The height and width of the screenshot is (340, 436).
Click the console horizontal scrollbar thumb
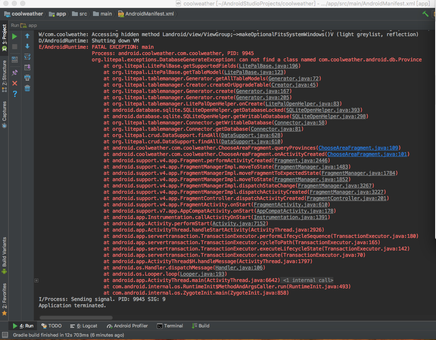(76, 317)
